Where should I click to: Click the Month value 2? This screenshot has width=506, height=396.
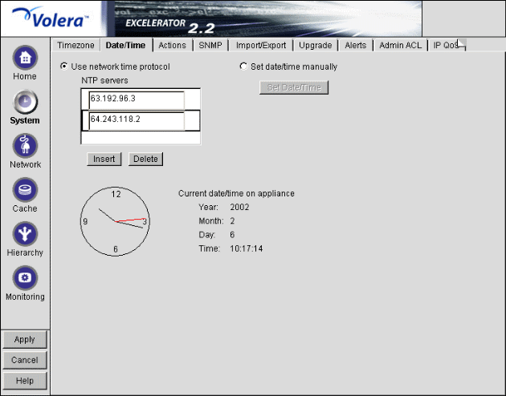[x=232, y=221]
